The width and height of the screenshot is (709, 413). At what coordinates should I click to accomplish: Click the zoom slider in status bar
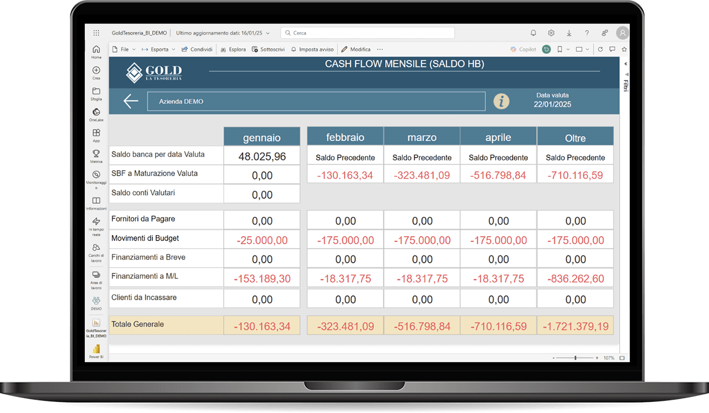coord(576,358)
